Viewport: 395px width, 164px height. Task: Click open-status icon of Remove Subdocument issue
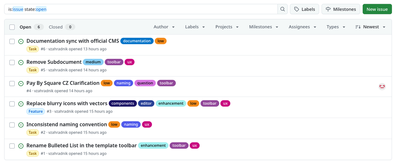click(x=21, y=62)
